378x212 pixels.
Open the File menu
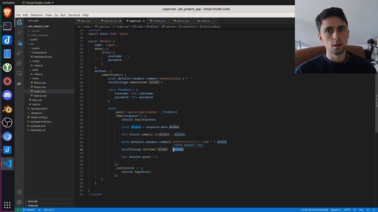(x=18, y=15)
